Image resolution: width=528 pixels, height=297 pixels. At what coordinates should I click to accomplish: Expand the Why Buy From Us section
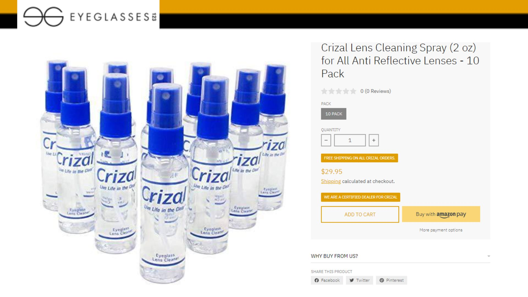[400, 256]
